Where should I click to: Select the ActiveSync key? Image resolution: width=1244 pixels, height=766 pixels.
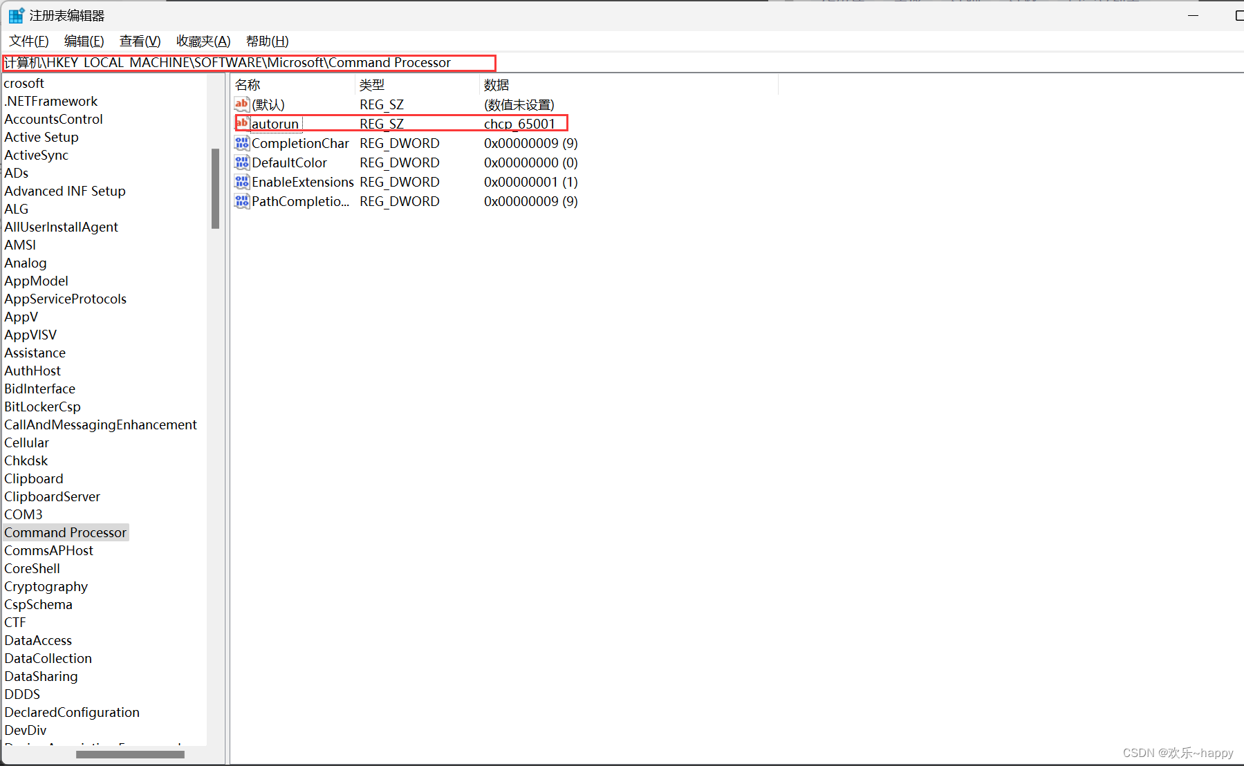36,155
